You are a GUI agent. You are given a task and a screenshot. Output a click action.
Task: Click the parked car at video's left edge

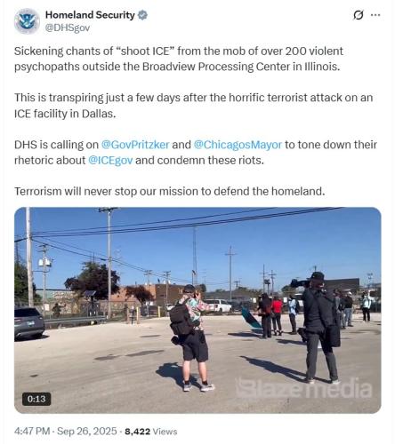click(x=29, y=323)
